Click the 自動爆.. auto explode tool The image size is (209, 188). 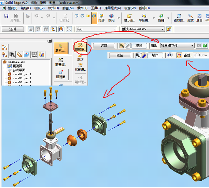tap(80, 47)
